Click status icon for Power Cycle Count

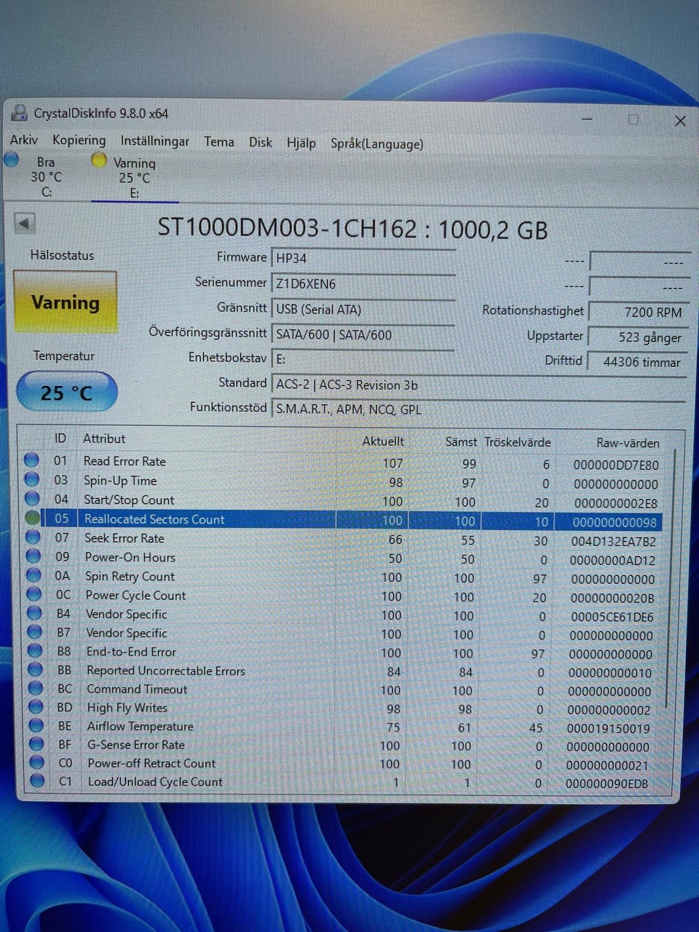(34, 594)
